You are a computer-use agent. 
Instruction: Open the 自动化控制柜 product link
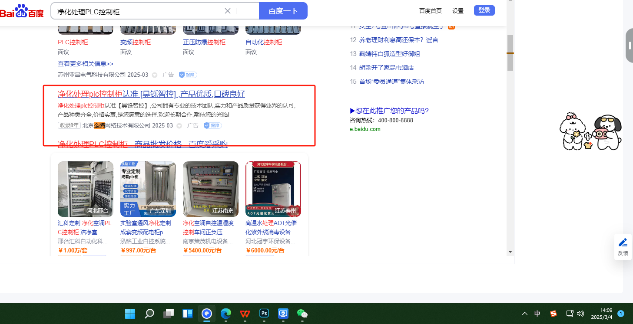(x=264, y=42)
